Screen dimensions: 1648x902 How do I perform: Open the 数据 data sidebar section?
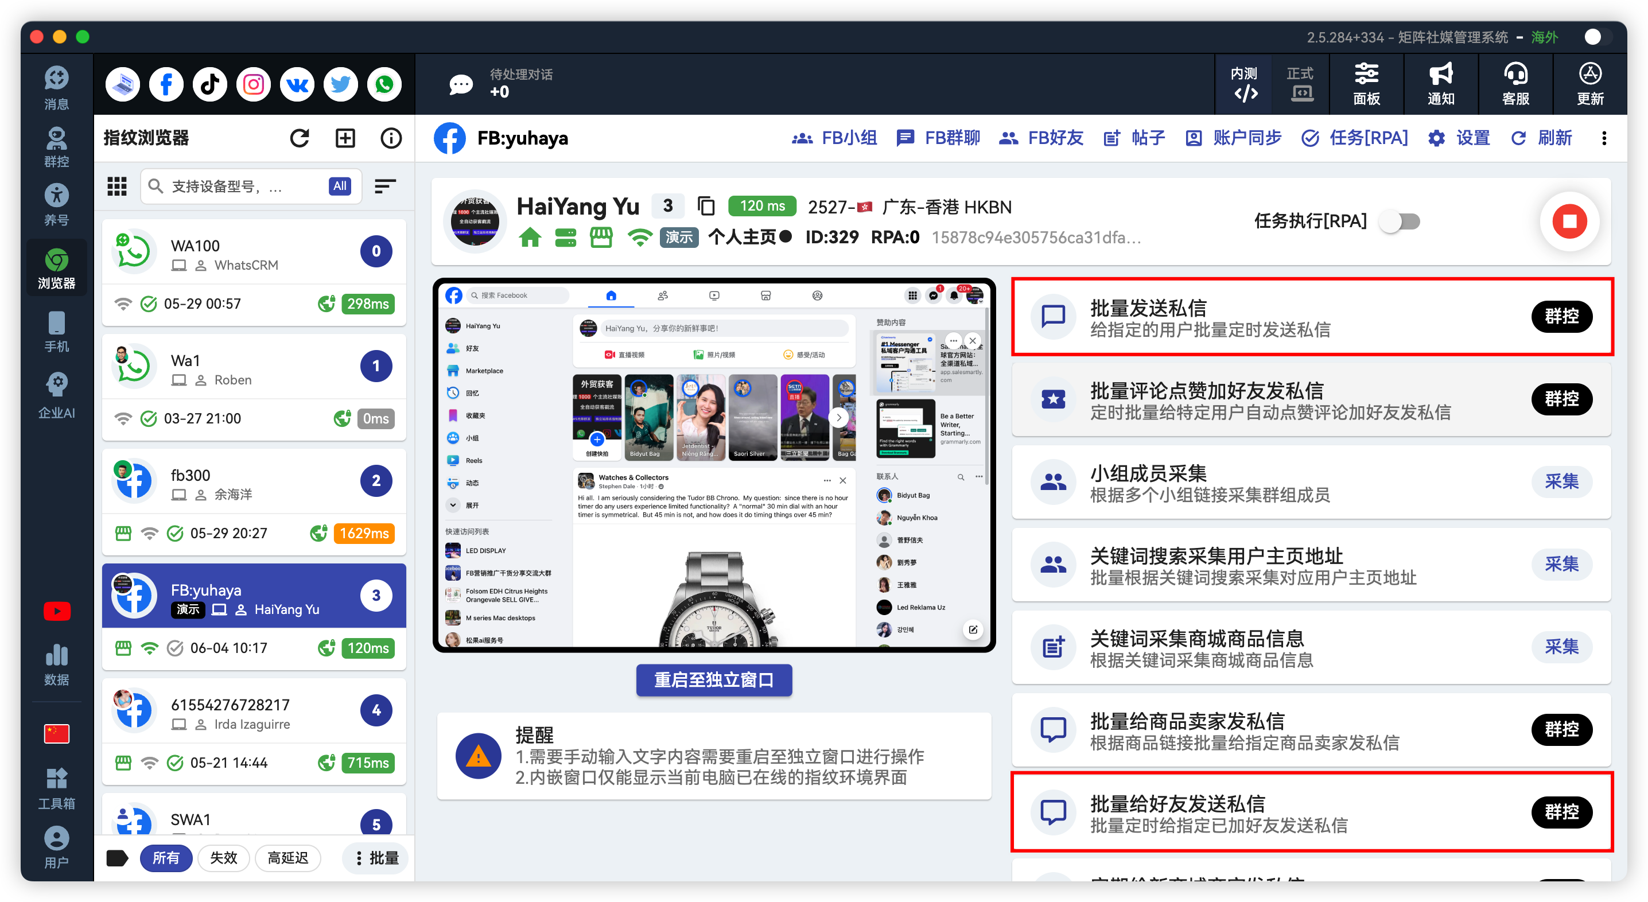point(56,664)
